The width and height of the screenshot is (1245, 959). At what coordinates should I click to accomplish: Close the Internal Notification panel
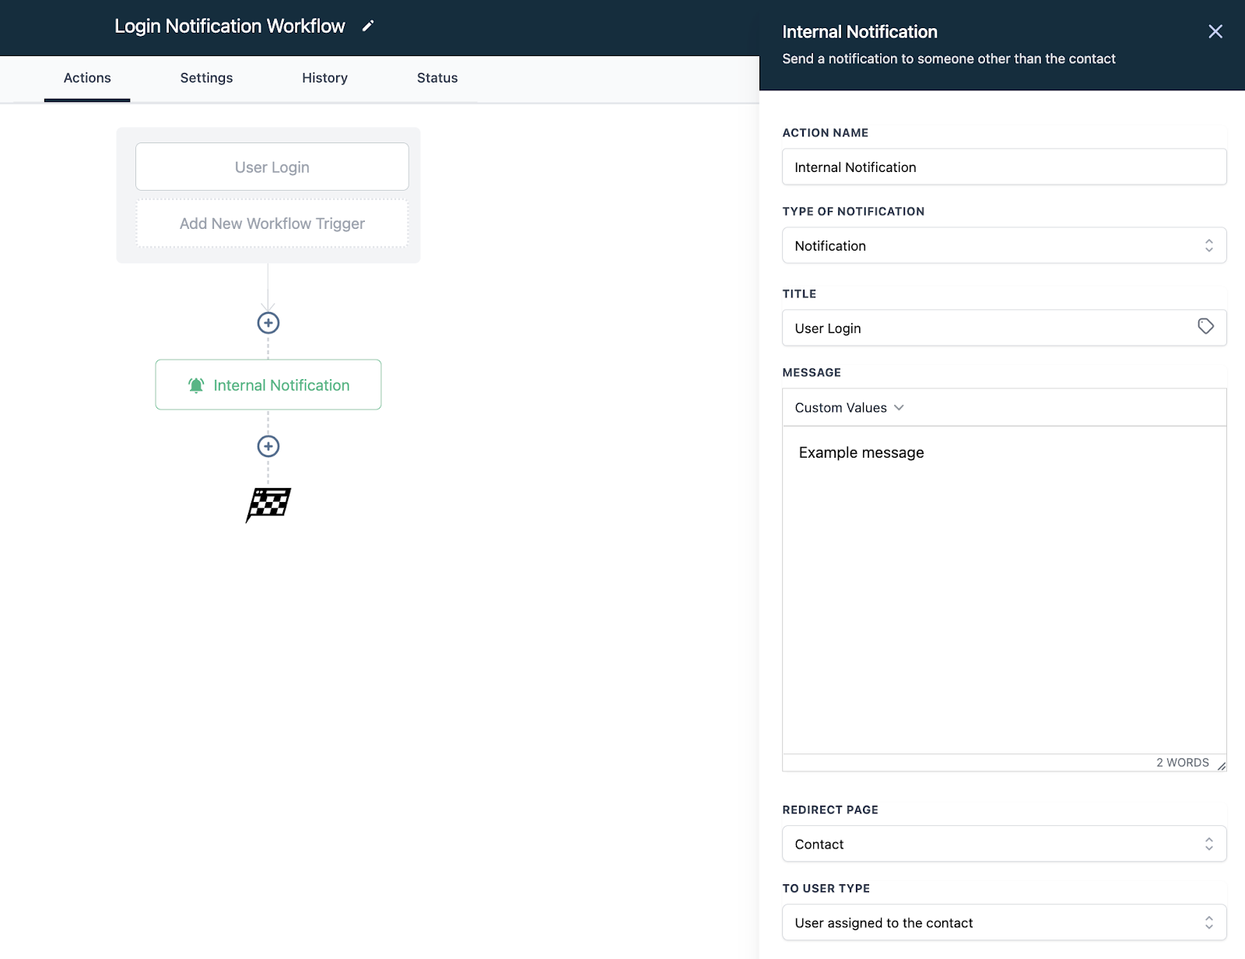[x=1215, y=31]
